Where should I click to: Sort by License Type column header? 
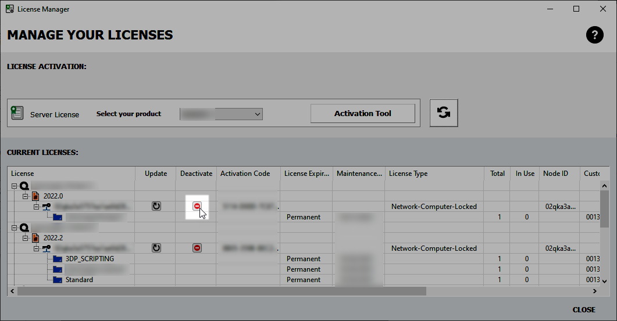433,174
